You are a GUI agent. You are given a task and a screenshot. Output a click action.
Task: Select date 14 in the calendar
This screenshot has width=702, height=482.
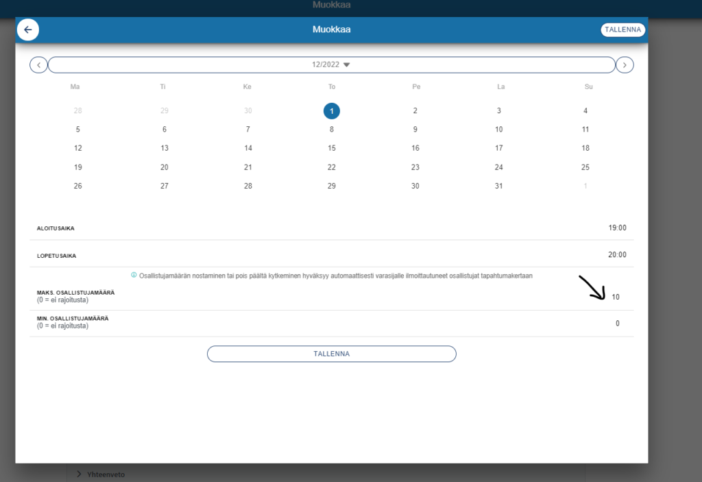(x=248, y=148)
